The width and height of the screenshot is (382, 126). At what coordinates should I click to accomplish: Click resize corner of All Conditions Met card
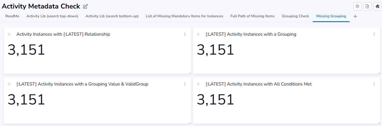pos(379,123)
